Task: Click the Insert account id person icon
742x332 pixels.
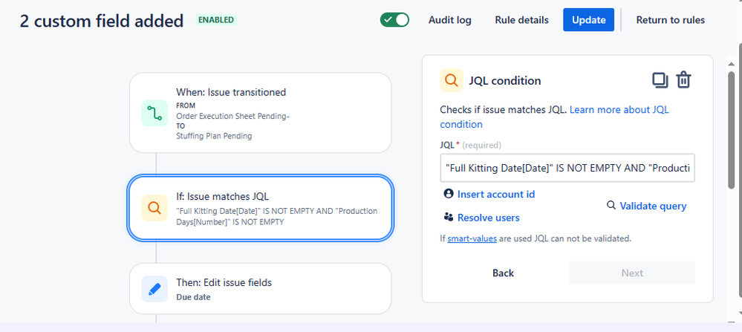Action: point(448,194)
